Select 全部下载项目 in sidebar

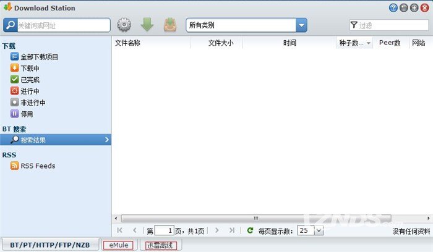pyautogui.click(x=34, y=57)
